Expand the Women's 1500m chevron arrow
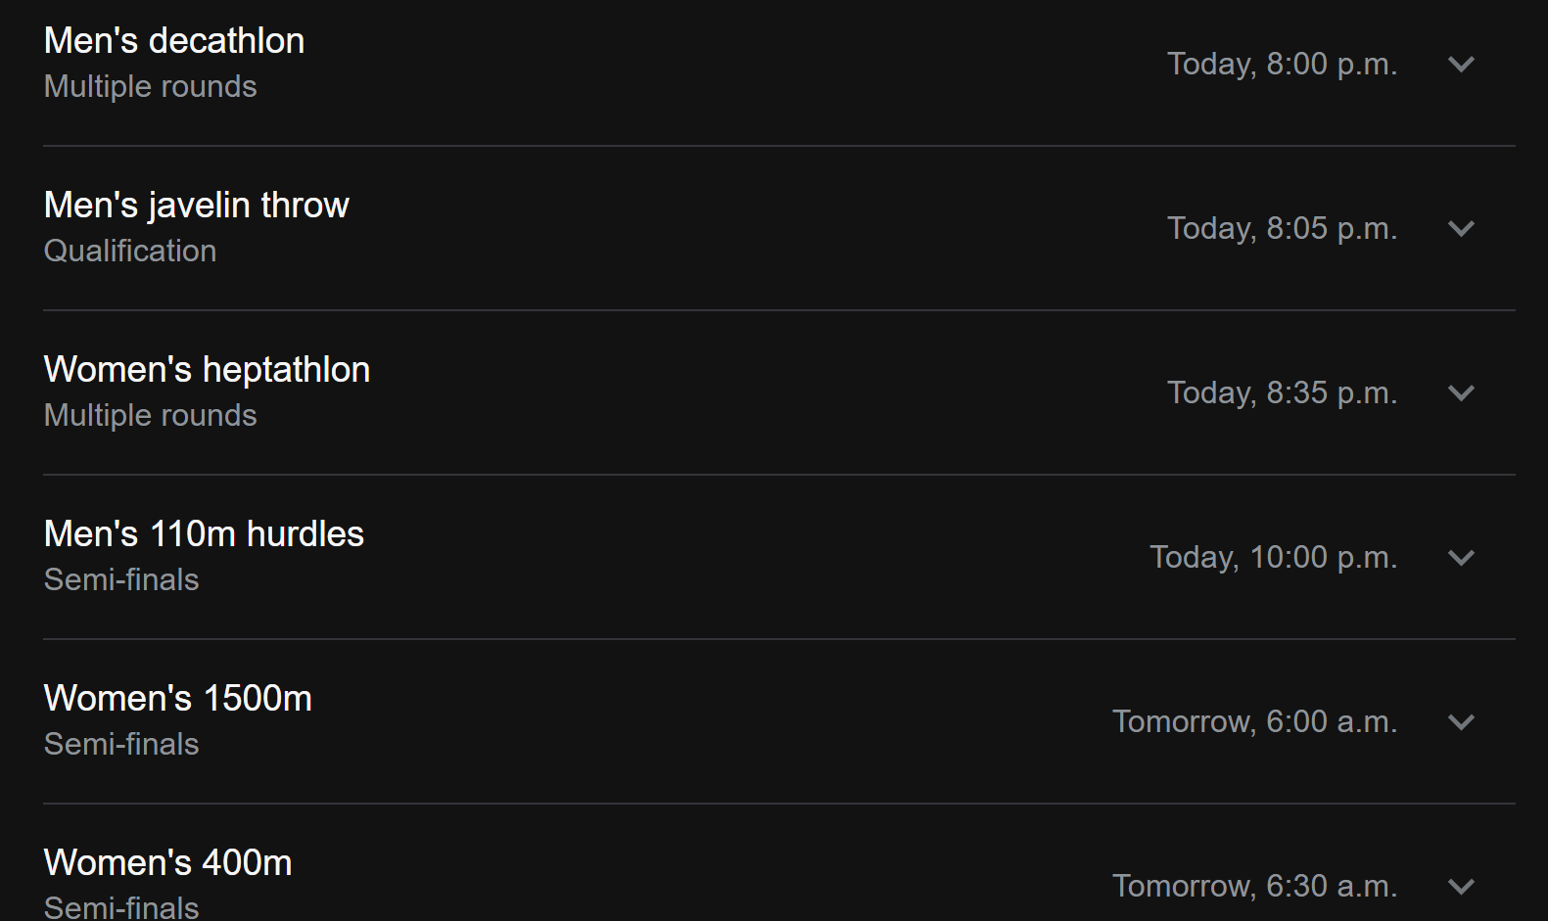Image resolution: width=1548 pixels, height=921 pixels. point(1461,722)
